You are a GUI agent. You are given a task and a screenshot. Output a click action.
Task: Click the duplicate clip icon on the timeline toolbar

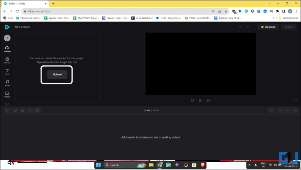pyautogui.click(x=15, y=110)
